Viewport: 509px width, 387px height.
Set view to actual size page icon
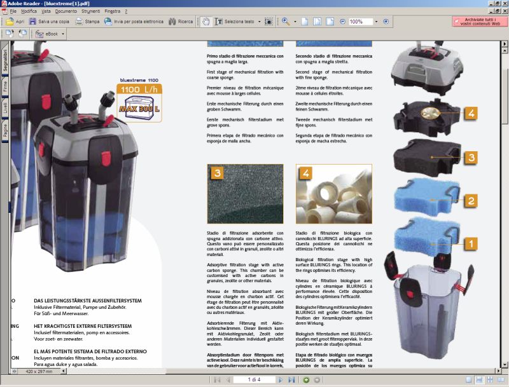coord(305,22)
